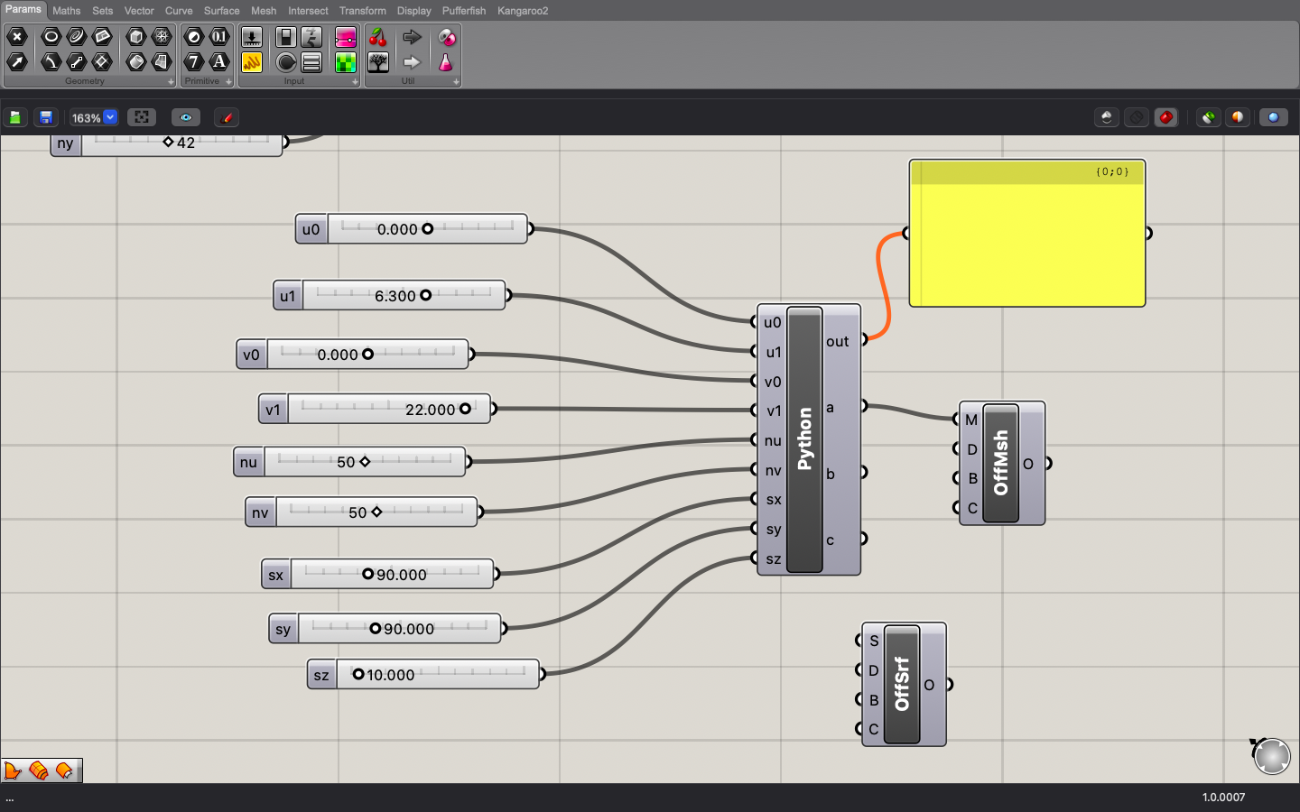Screen dimensions: 1300x812
Task: Click the blue save document icon
Action: 46,117
